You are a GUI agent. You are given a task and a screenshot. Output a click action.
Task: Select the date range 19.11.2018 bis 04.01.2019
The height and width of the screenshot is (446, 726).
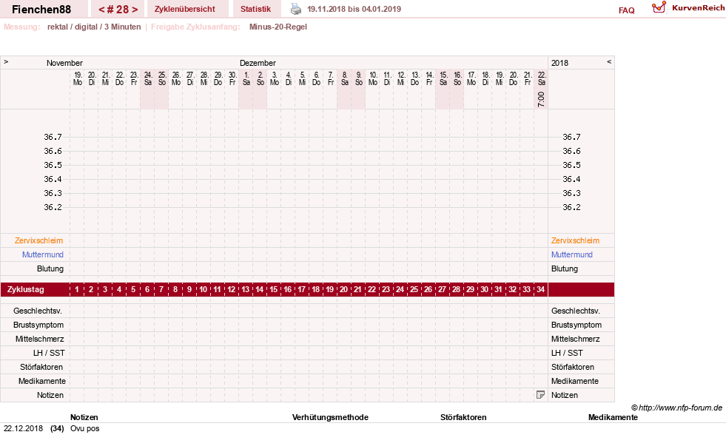pyautogui.click(x=354, y=9)
